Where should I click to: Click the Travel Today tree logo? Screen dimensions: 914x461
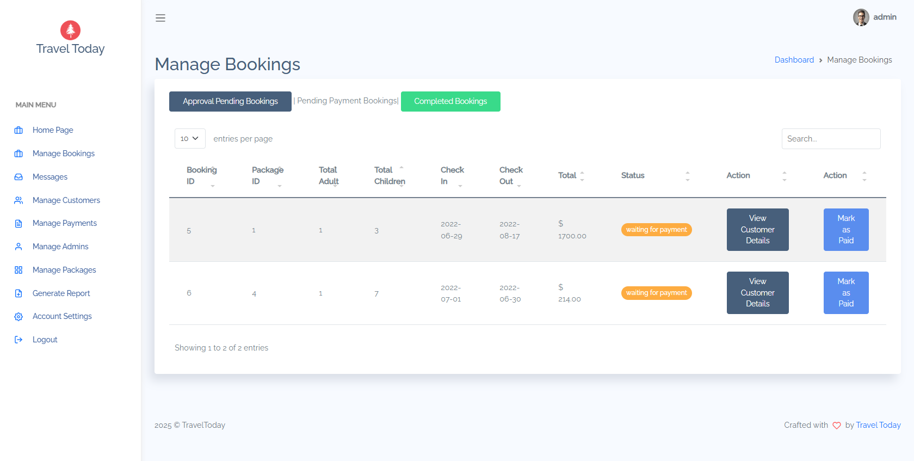70,30
